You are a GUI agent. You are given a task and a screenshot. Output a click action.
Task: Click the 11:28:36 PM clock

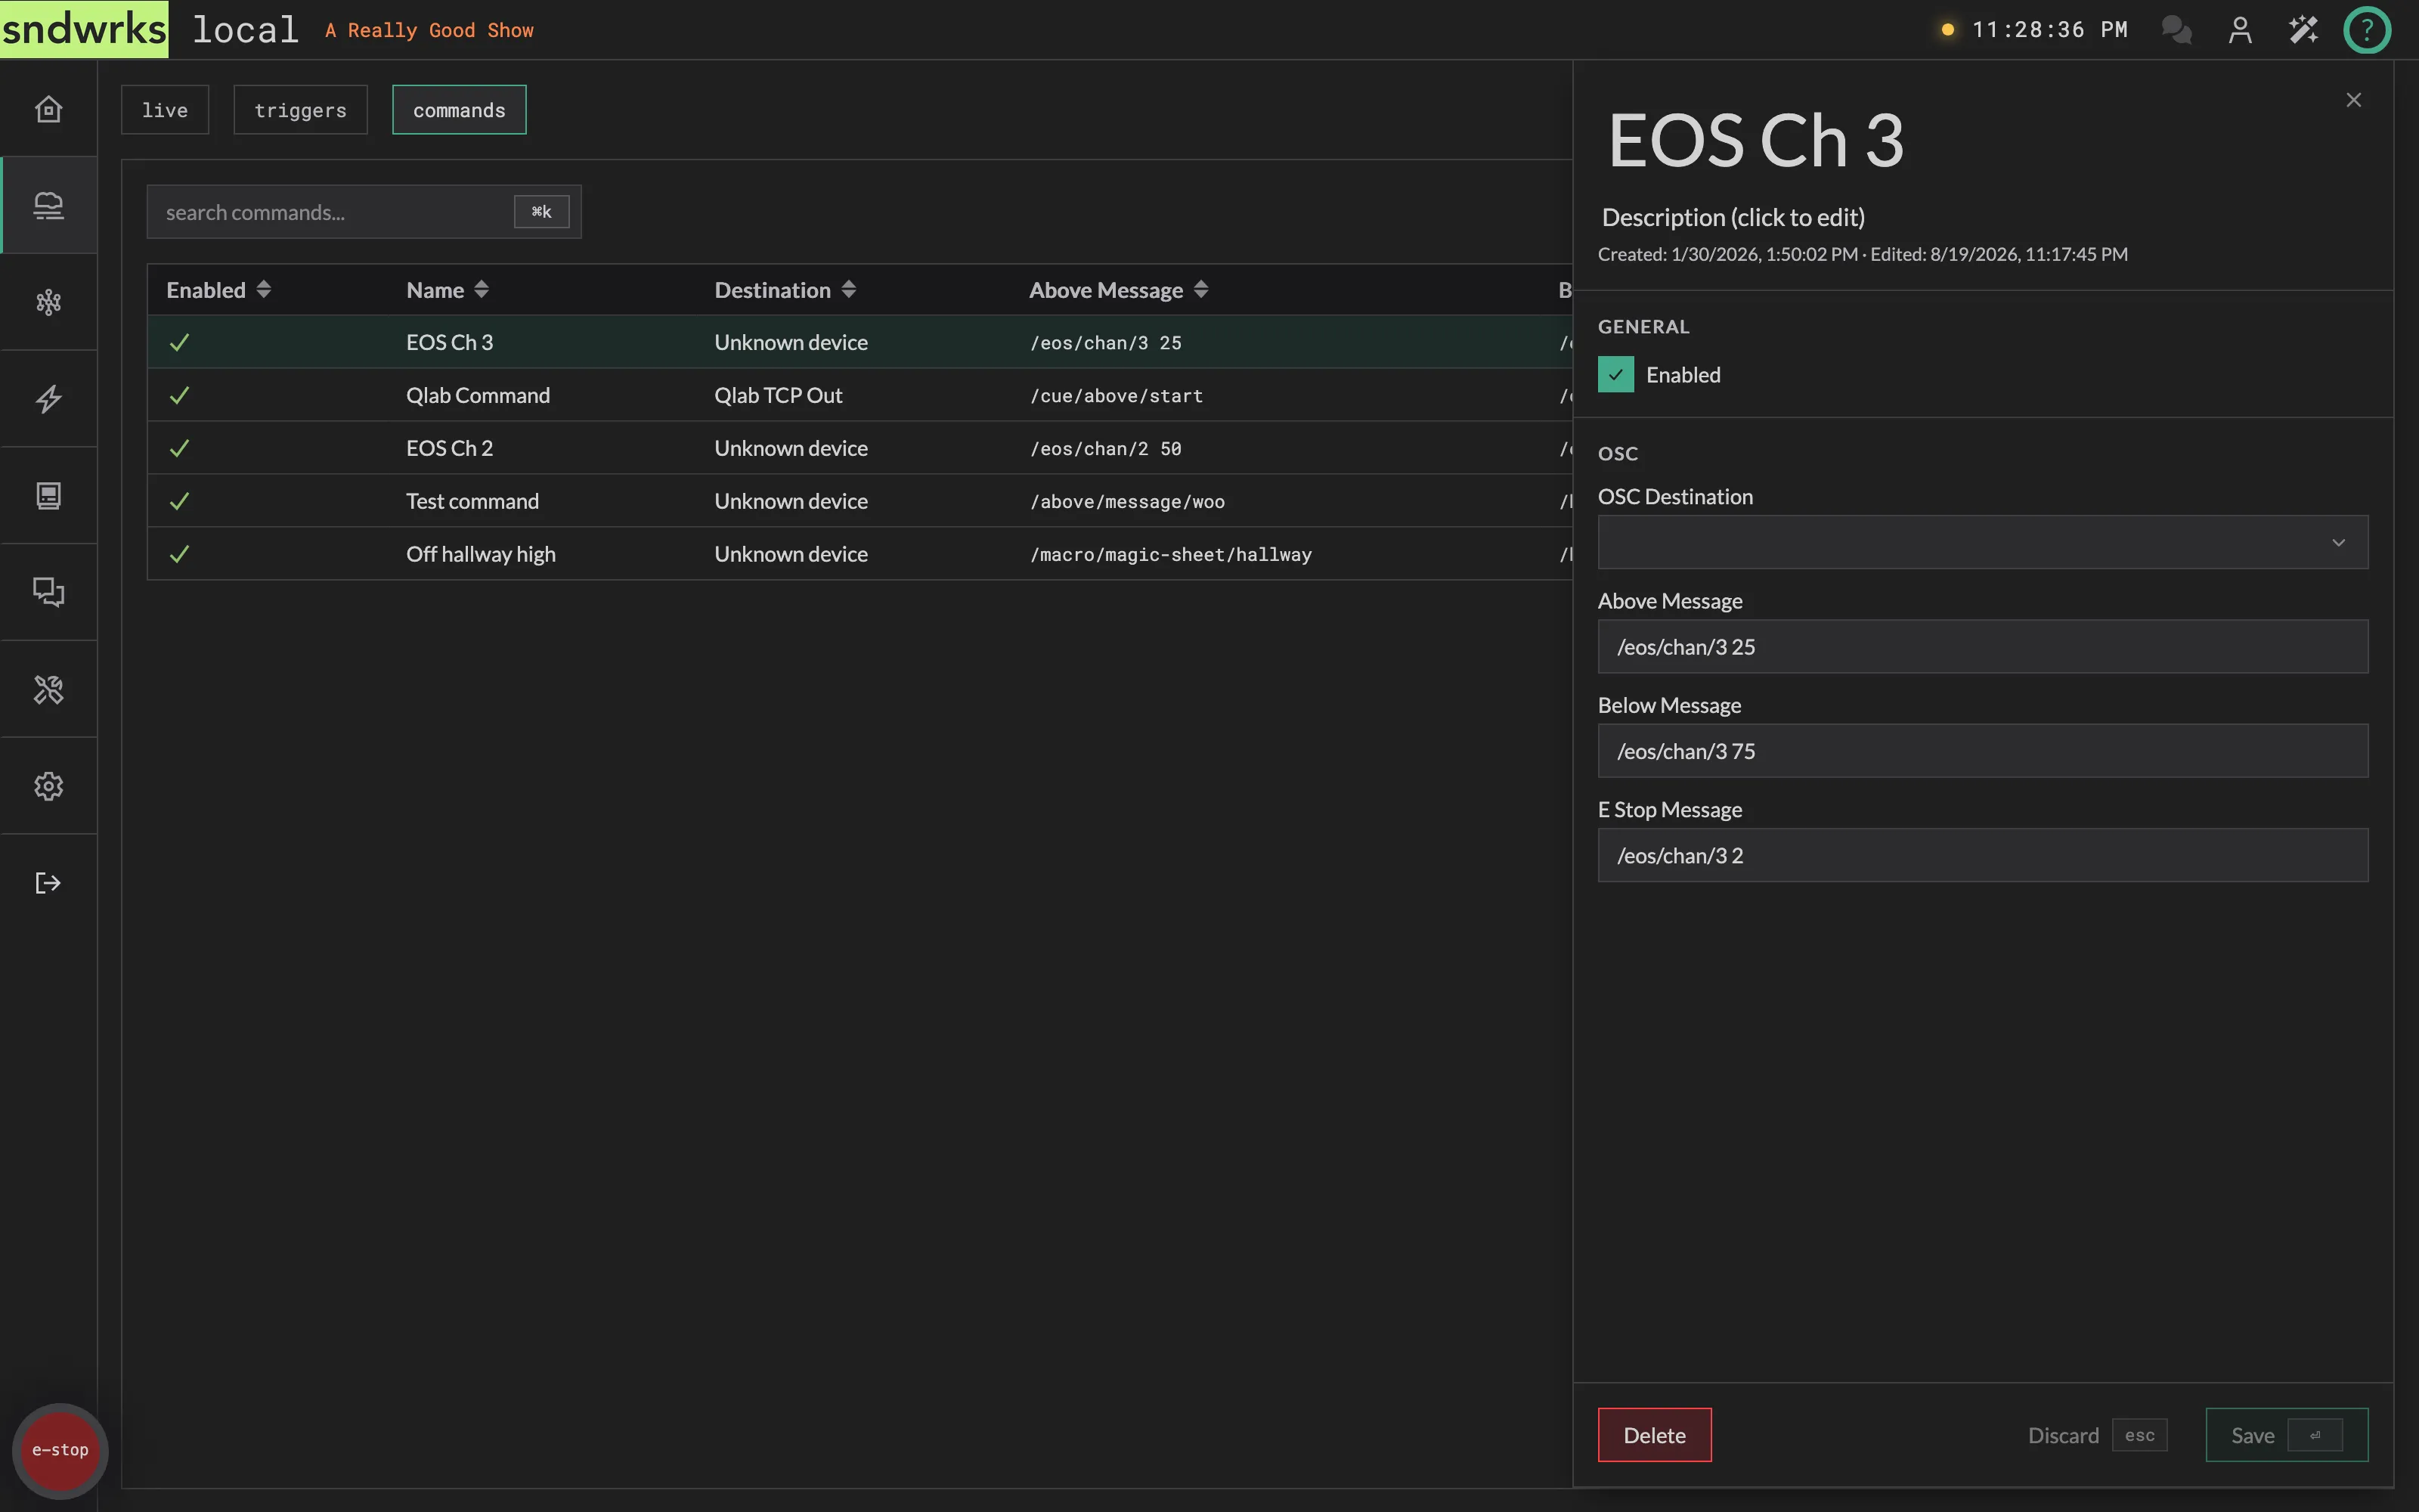click(2049, 30)
